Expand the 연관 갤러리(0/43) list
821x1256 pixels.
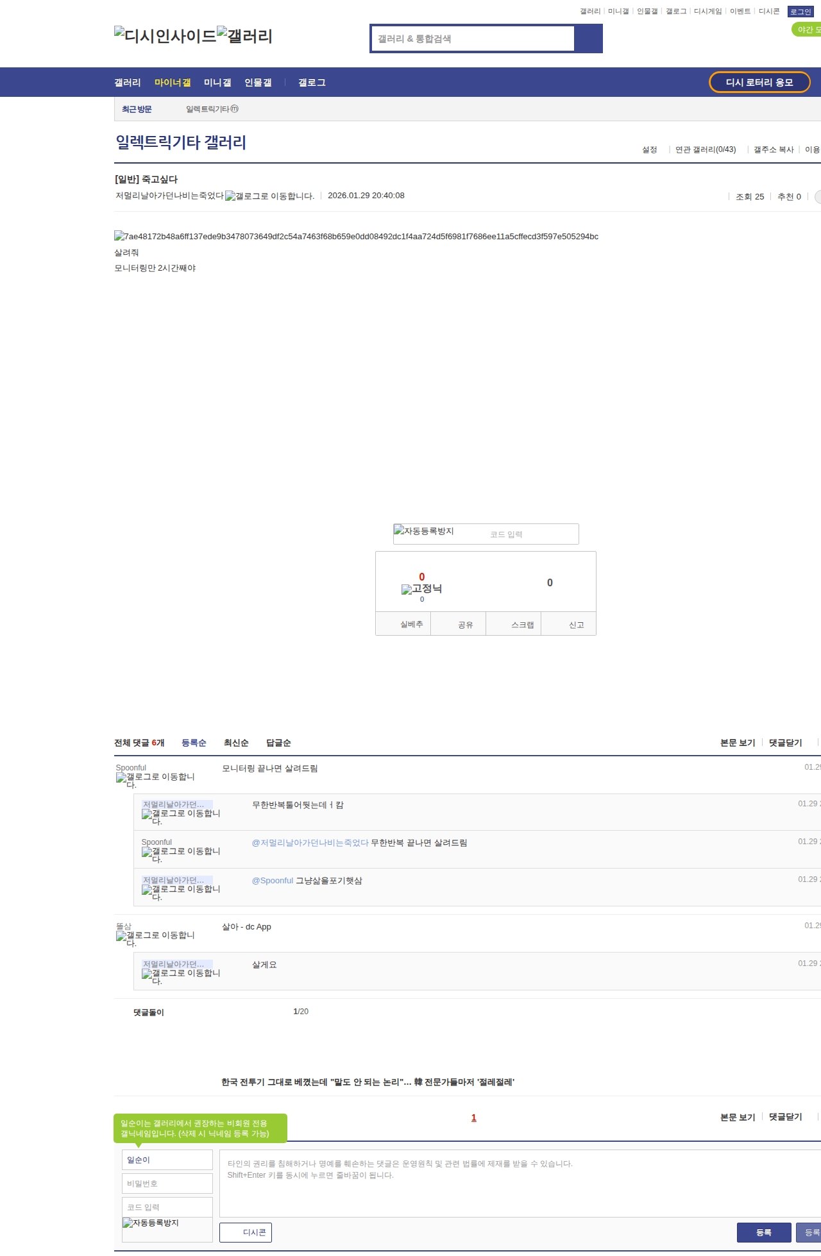705,149
